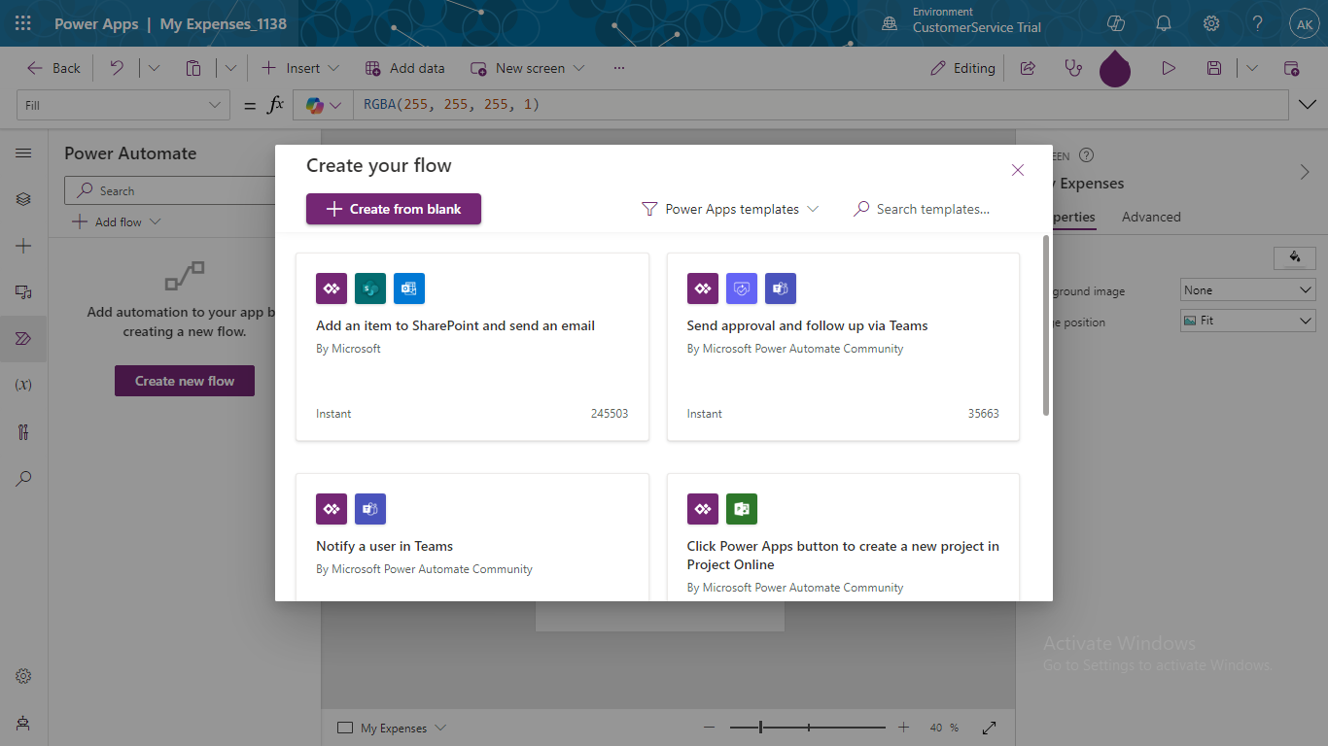Screen dimensions: 1328x746
Task: Open the Tree view panel
Action: pyautogui.click(x=23, y=198)
